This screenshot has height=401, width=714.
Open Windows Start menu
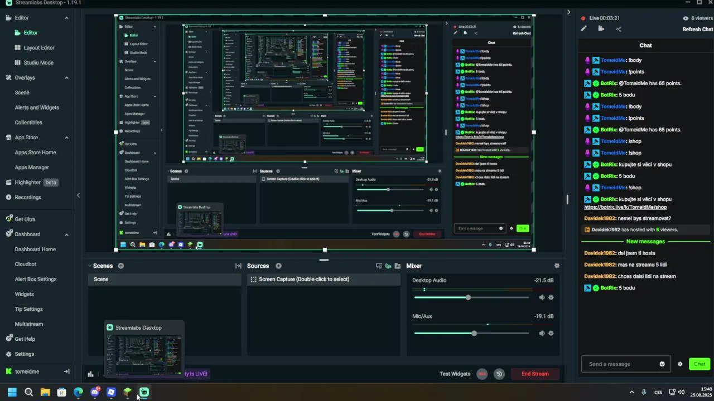click(x=12, y=392)
